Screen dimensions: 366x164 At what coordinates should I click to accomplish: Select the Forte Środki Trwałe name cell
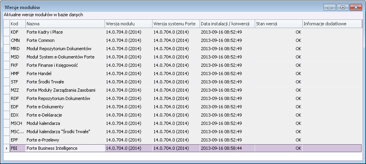[65, 82]
